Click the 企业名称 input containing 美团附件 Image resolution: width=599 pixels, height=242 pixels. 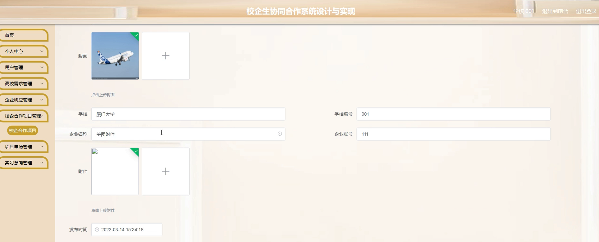188,134
